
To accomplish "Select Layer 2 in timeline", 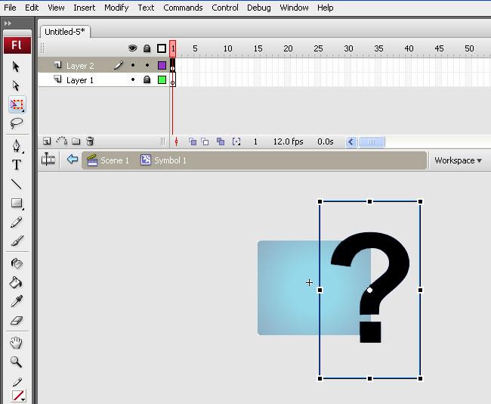I will pyautogui.click(x=80, y=66).
